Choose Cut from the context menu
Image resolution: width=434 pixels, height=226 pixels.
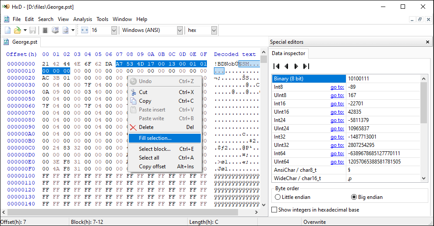click(165, 92)
